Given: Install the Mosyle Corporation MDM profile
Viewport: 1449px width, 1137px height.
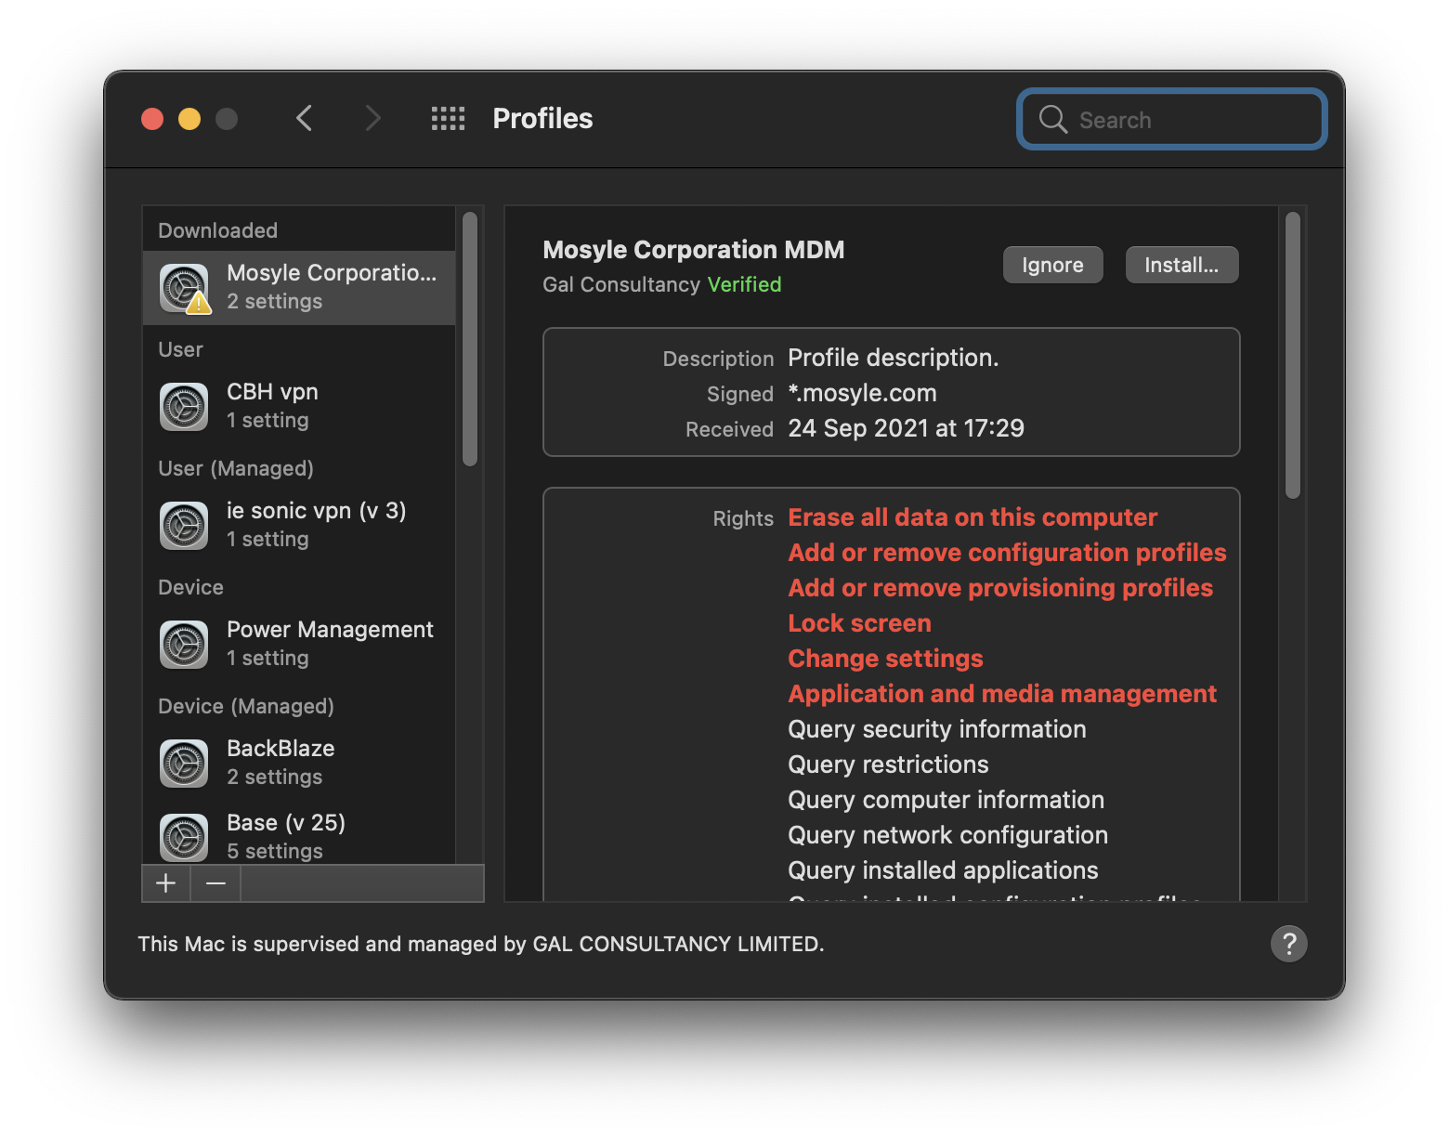Looking at the screenshot, I should (1181, 265).
